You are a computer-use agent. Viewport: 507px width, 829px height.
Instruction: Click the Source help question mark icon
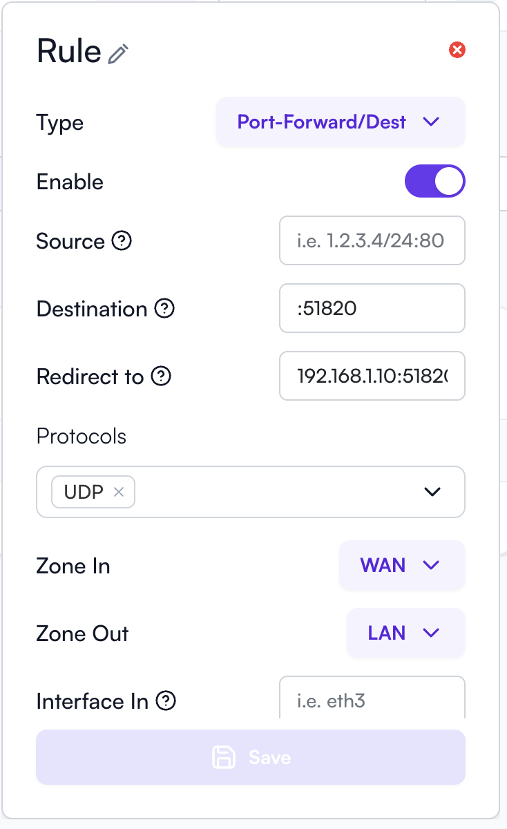(x=122, y=240)
